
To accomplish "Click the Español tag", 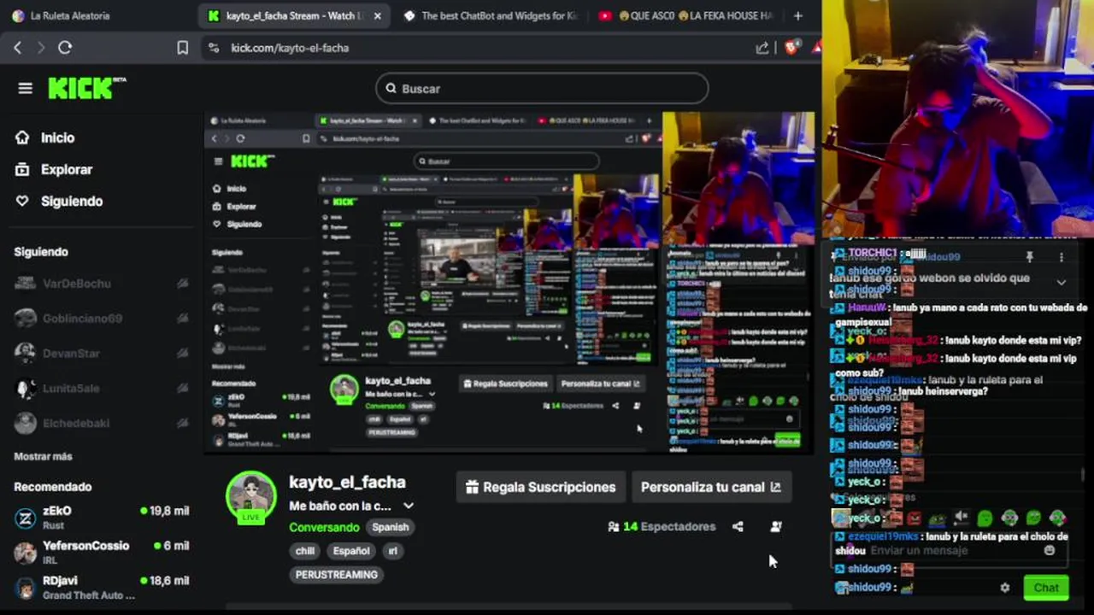I will 351,551.
